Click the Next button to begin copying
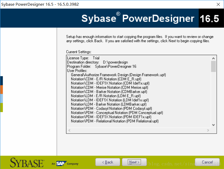Screen dimensions: 224x169 [x=134, y=162]
